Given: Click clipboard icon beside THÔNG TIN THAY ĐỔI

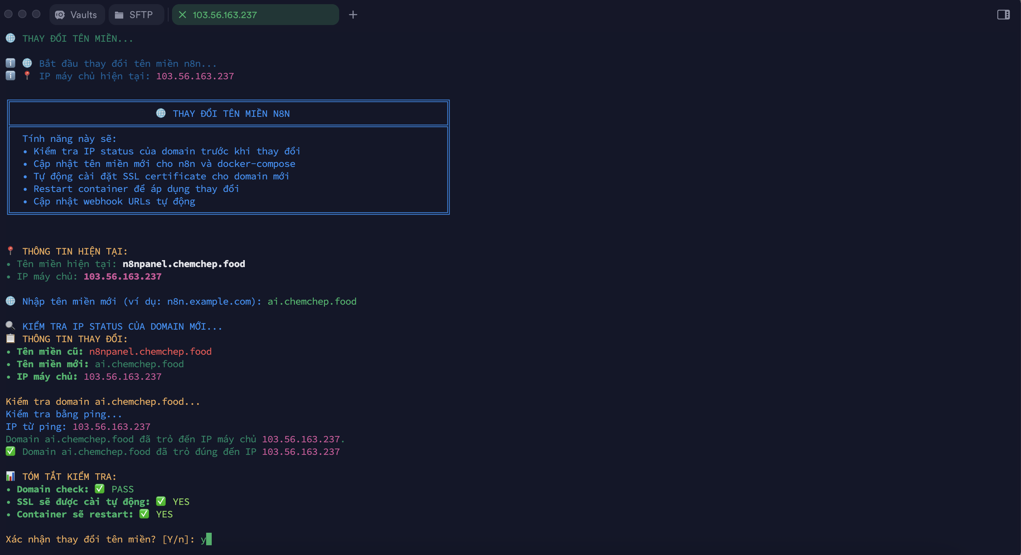Looking at the screenshot, I should coord(10,338).
